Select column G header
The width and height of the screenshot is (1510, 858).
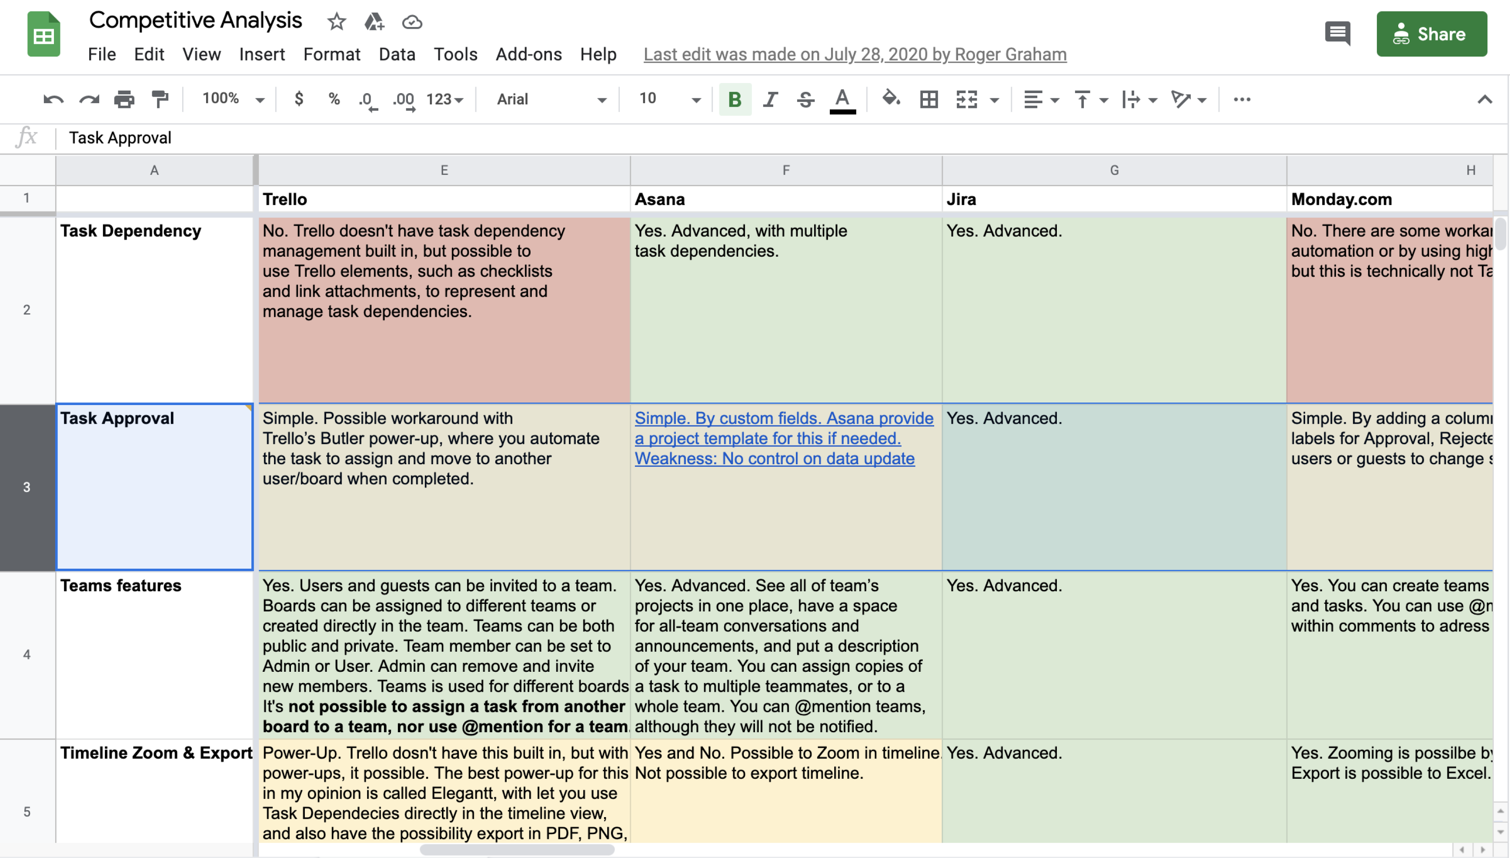coord(1114,170)
